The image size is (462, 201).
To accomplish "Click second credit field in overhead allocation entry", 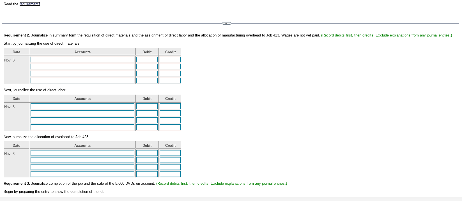I will click(170, 160).
